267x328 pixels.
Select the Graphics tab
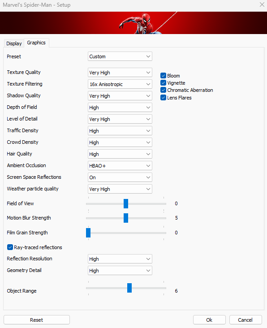click(36, 43)
